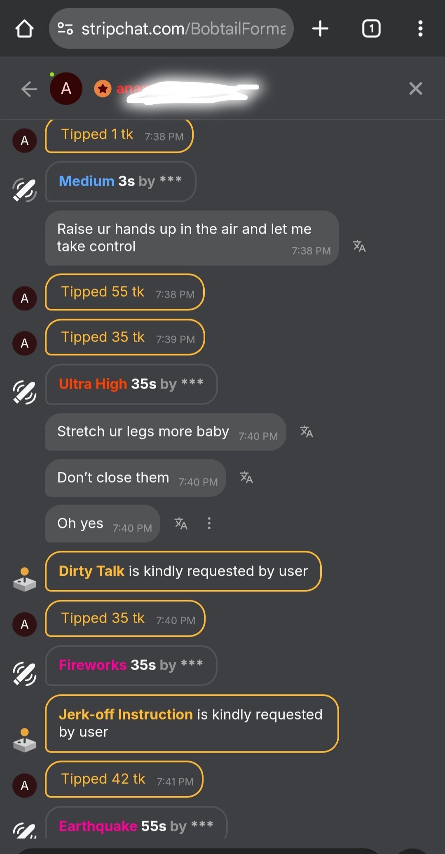Open the tab switcher showing 1 tab
The image size is (445, 854).
click(371, 29)
